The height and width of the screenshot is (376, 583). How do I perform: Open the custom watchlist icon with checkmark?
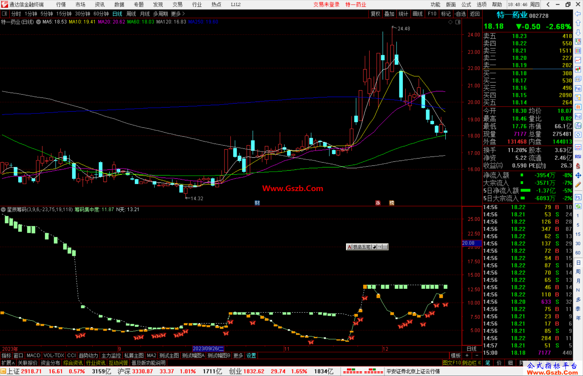click(x=578, y=42)
